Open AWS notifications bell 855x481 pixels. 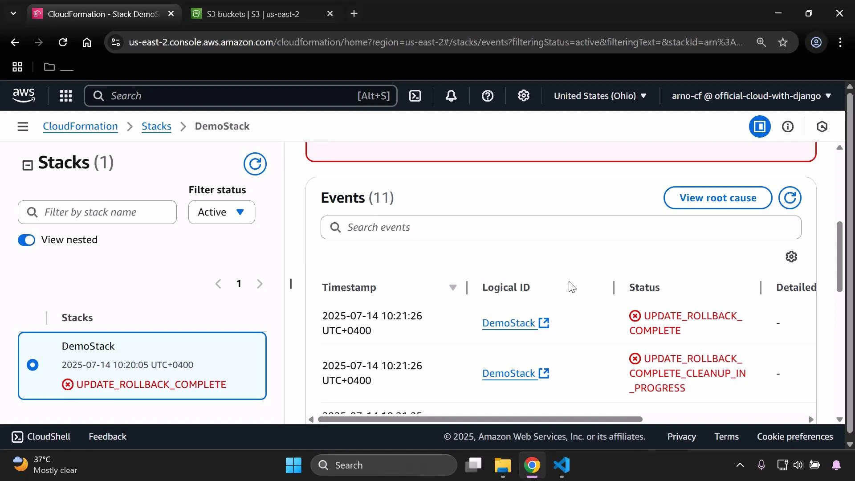point(451,95)
